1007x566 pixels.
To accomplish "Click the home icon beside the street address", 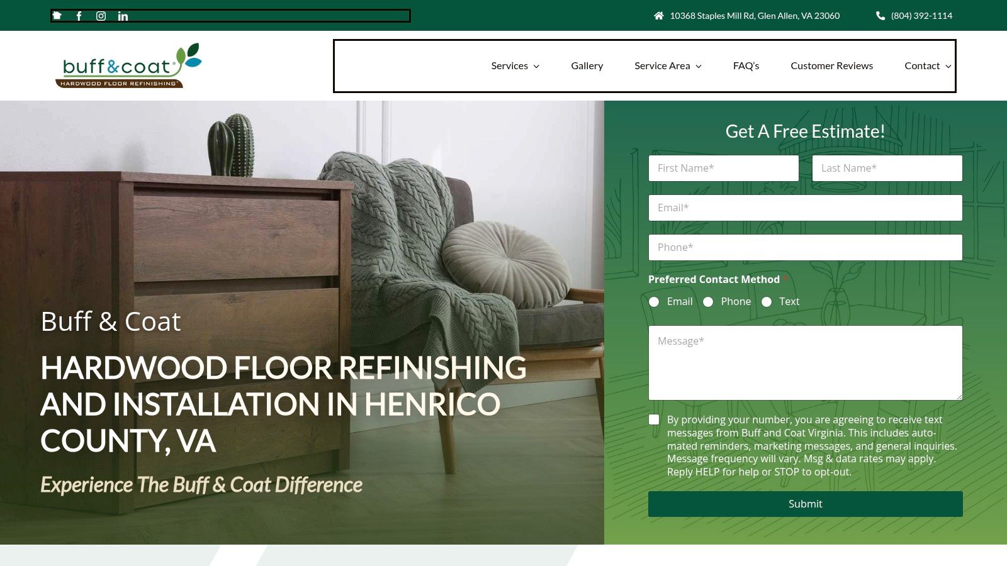I will click(658, 16).
